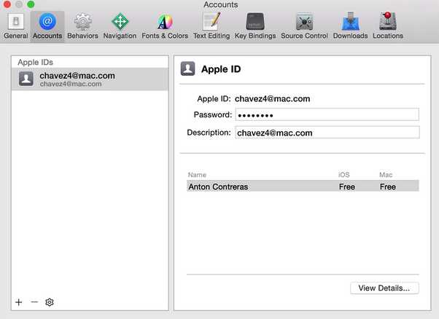Select the Accounts preferences icon
This screenshot has height=319, width=439.
point(47,26)
